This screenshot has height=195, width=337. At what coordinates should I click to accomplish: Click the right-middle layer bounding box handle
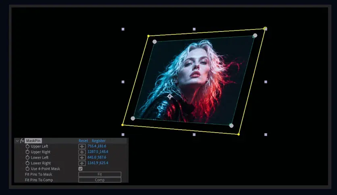pos(266,82)
